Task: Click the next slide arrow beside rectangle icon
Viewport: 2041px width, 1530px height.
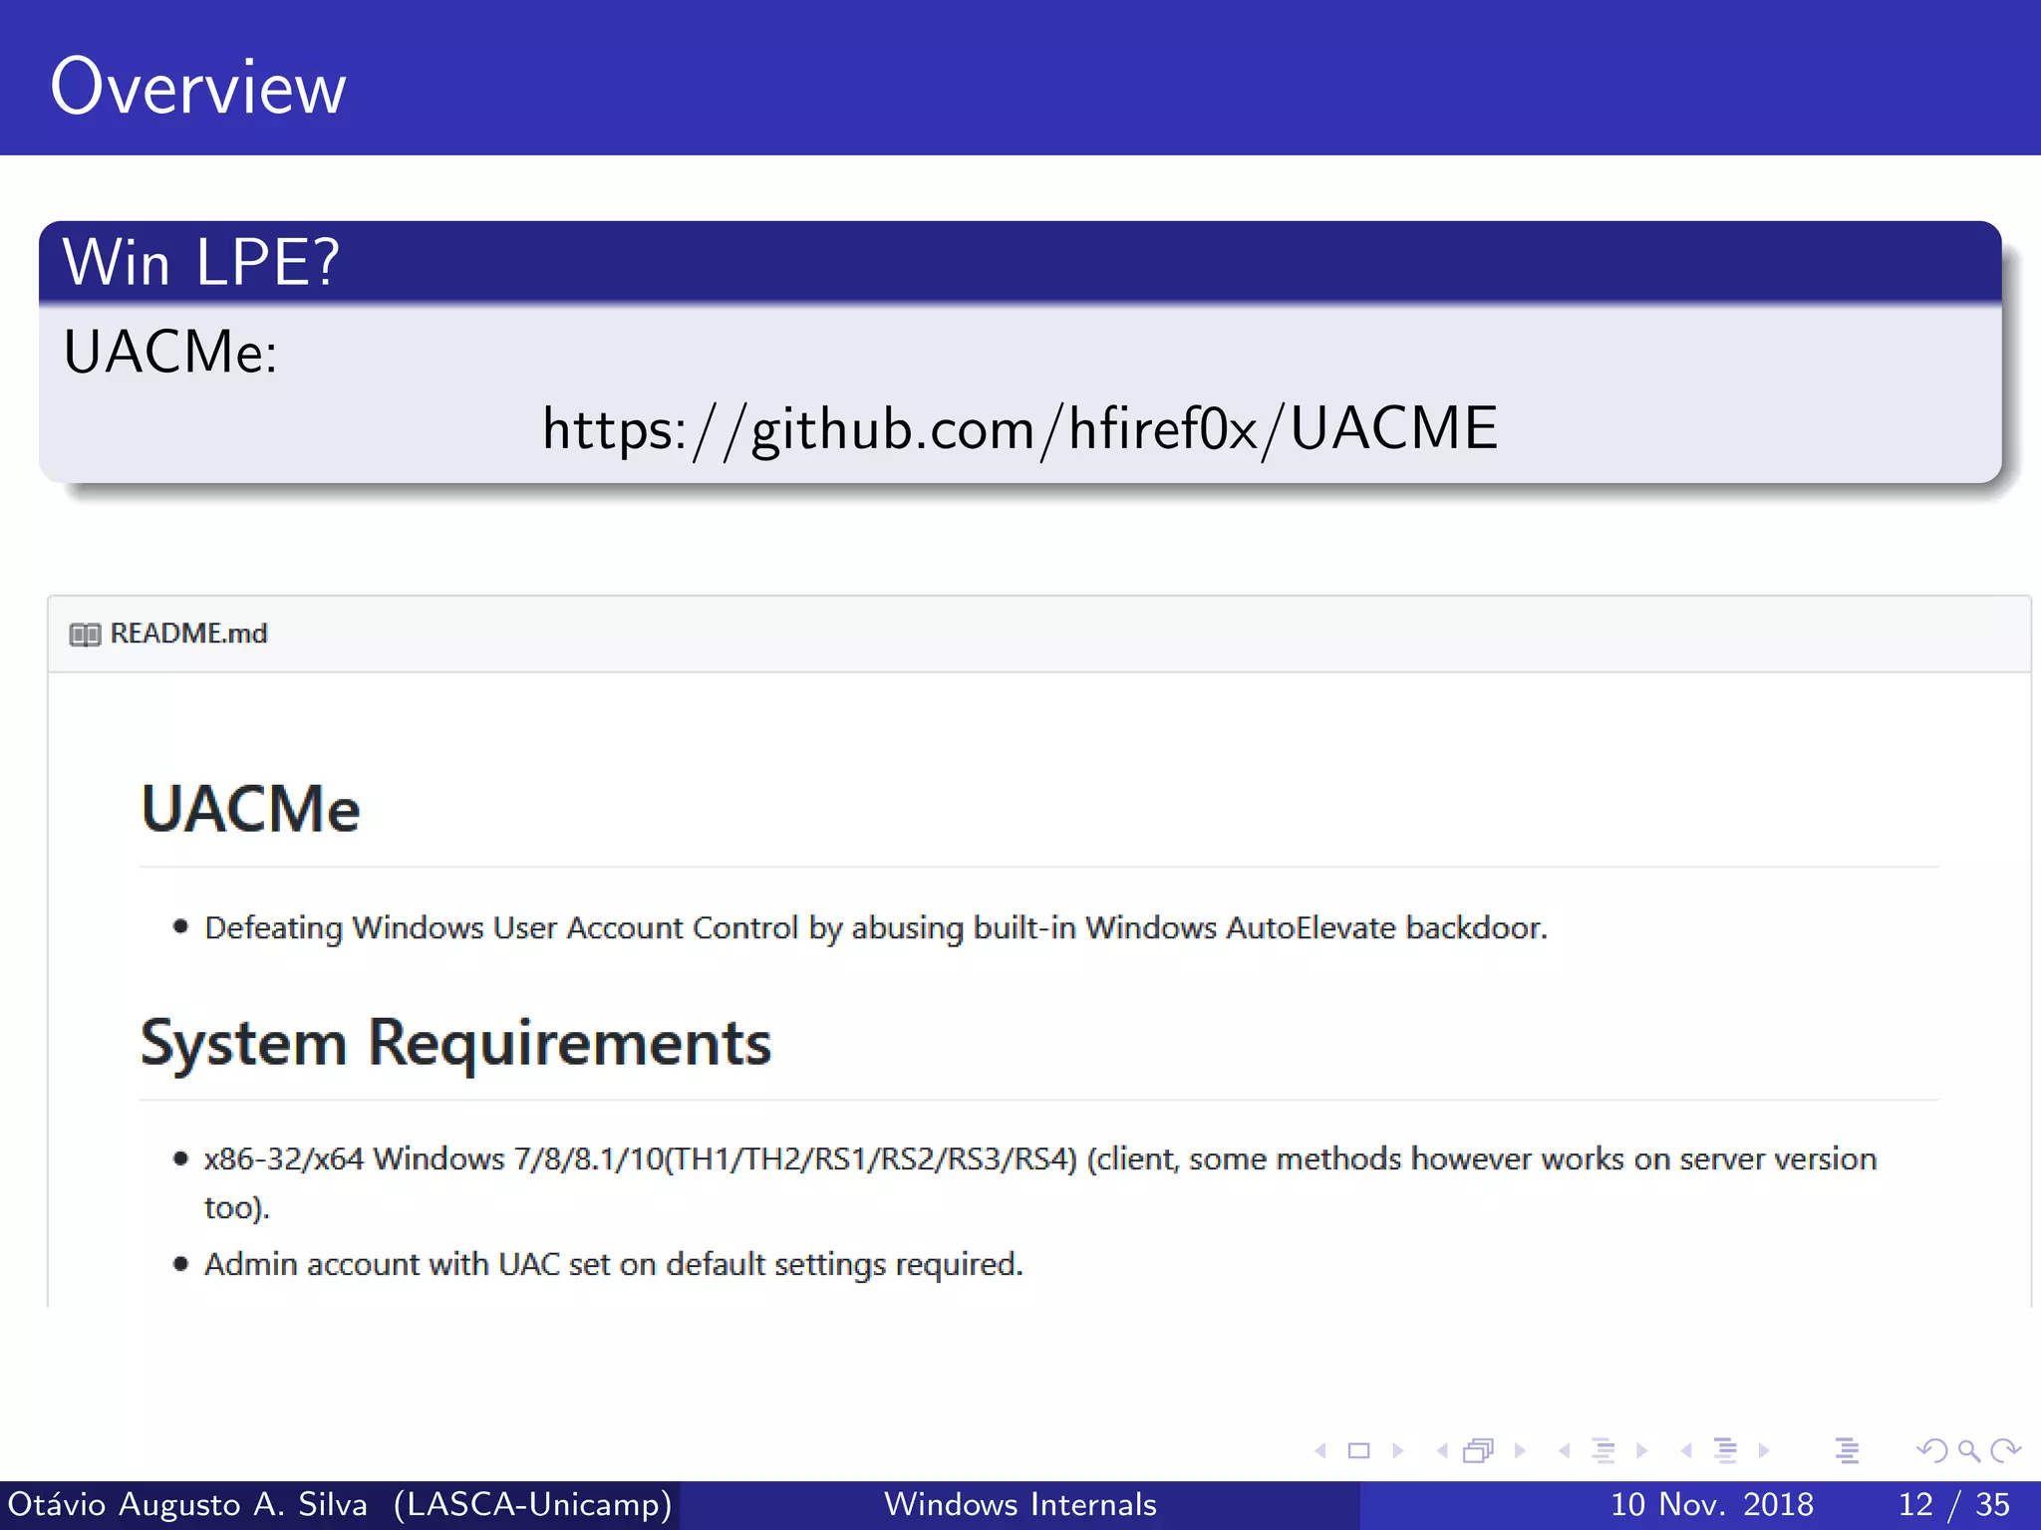Action: [1397, 1450]
